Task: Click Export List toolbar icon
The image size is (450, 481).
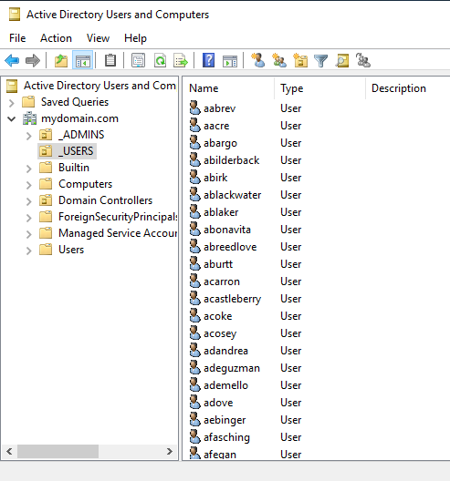Action: pyautogui.click(x=181, y=60)
